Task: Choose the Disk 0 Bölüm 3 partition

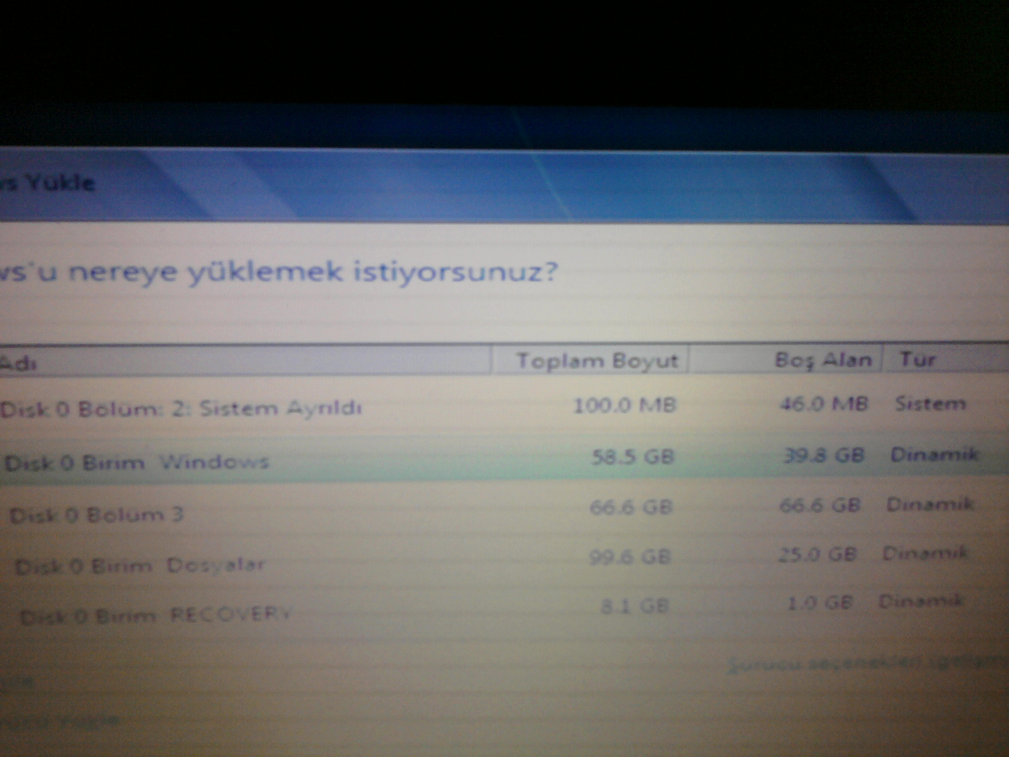Action: [x=97, y=516]
